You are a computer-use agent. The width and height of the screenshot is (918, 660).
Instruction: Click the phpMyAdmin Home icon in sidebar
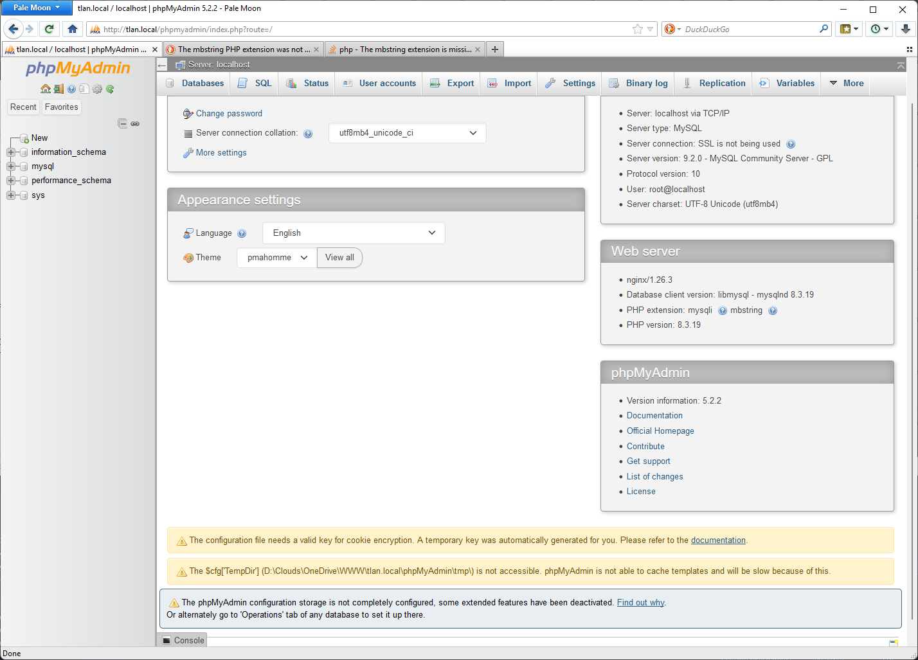tap(46, 89)
